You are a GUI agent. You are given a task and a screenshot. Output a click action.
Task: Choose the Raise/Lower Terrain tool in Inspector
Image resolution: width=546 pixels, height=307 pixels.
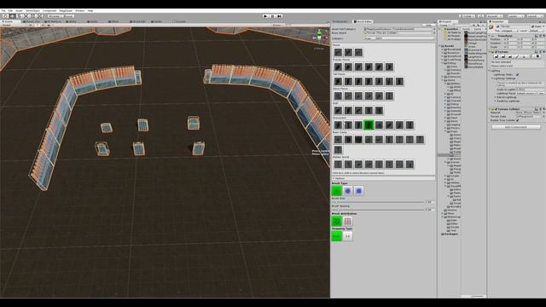tap(497, 56)
